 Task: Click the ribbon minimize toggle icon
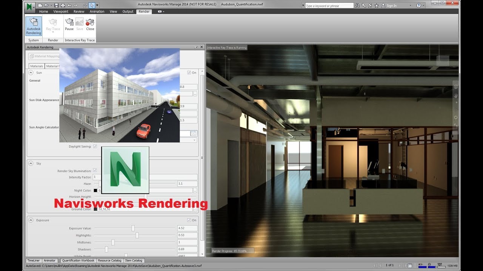[160, 12]
